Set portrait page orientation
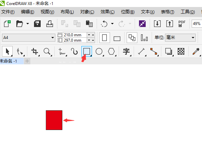Viewport: 202px width, 160px height. [x=104, y=38]
